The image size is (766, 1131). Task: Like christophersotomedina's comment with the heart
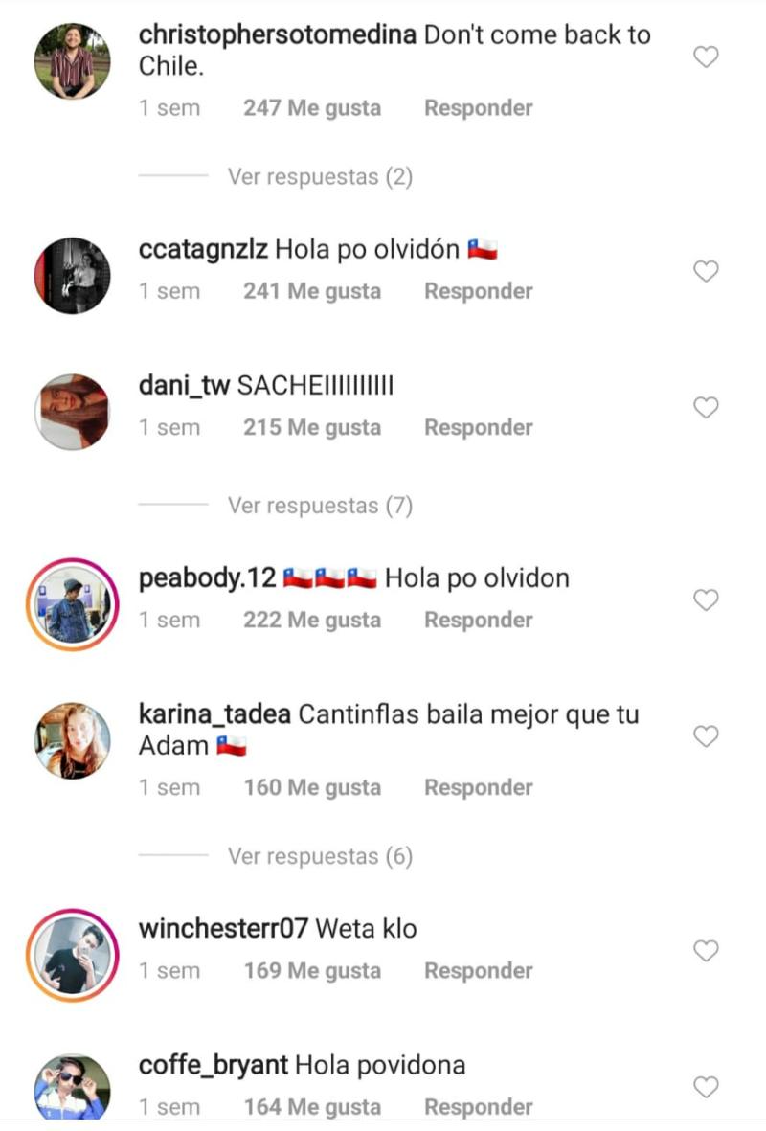[706, 57]
